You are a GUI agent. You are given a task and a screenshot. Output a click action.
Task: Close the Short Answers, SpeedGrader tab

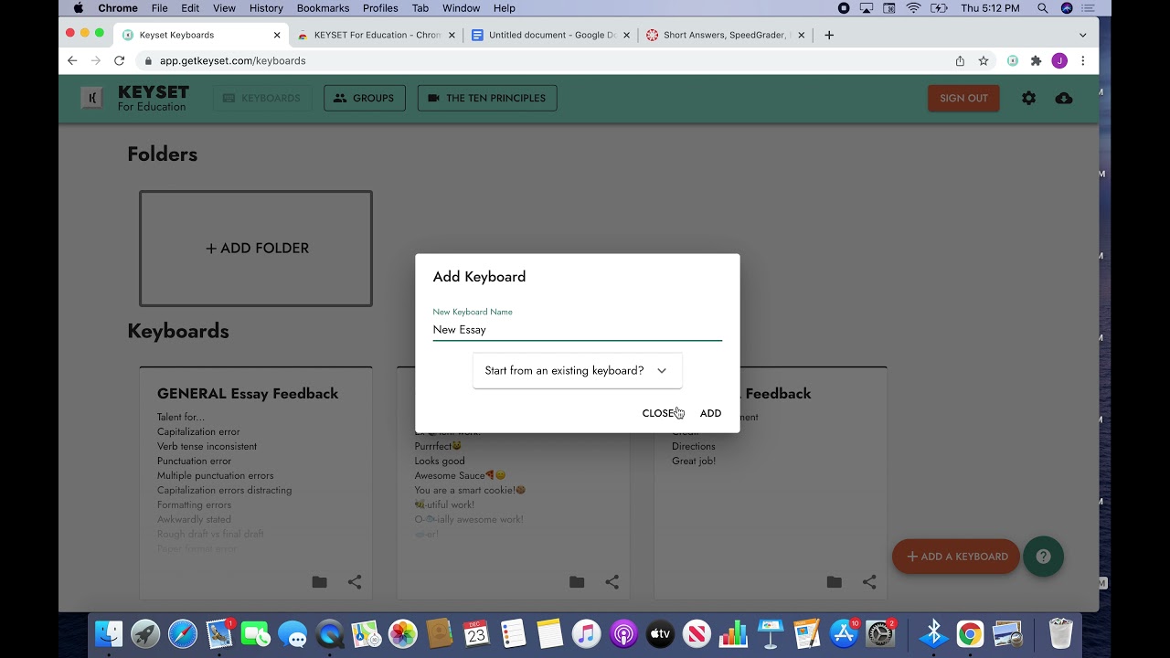click(802, 35)
